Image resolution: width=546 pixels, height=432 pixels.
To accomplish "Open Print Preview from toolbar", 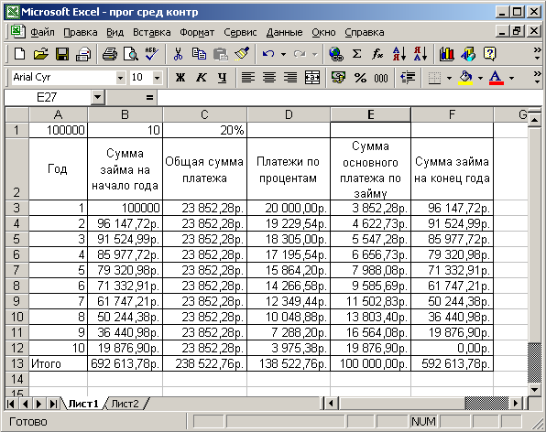I will tap(131, 54).
